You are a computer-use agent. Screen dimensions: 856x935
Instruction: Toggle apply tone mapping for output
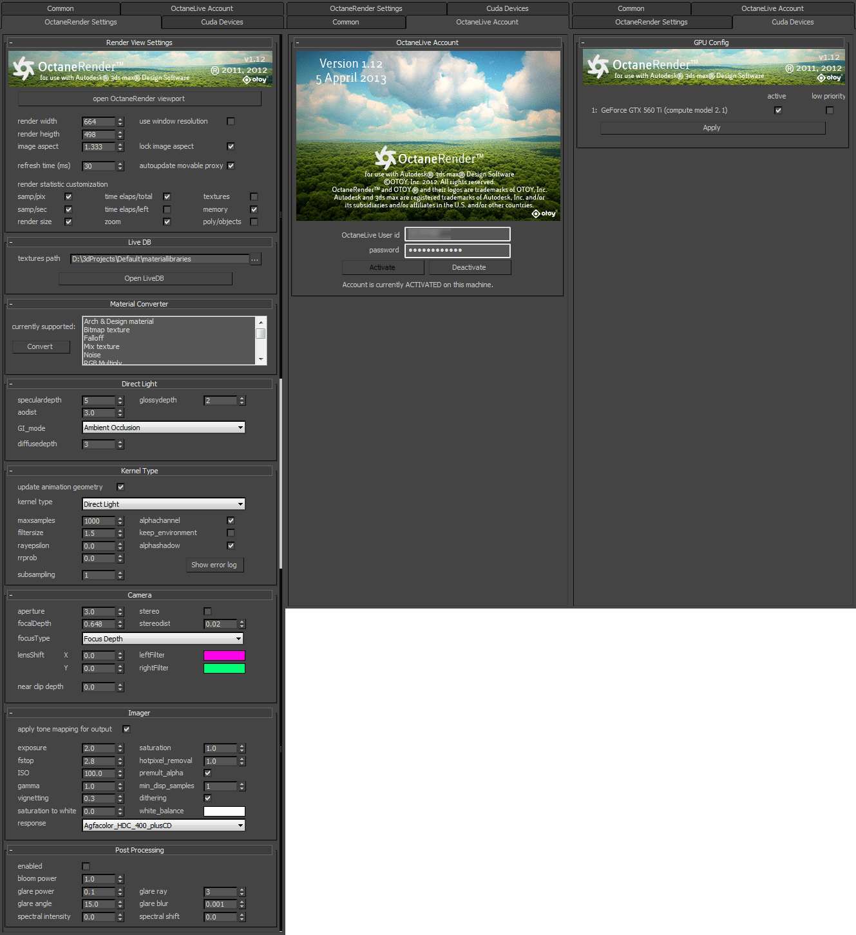(126, 729)
